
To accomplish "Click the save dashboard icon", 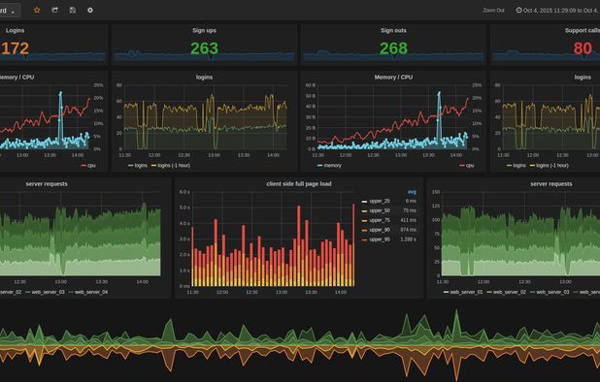I will (x=72, y=11).
